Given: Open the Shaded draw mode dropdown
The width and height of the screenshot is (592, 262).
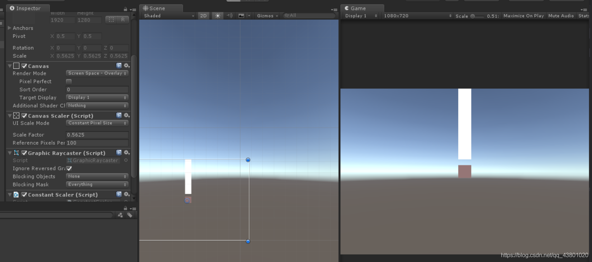Looking at the screenshot, I should click(169, 16).
